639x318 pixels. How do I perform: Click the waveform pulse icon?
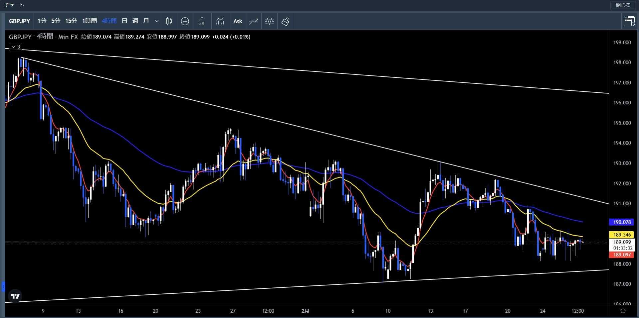[x=269, y=21]
